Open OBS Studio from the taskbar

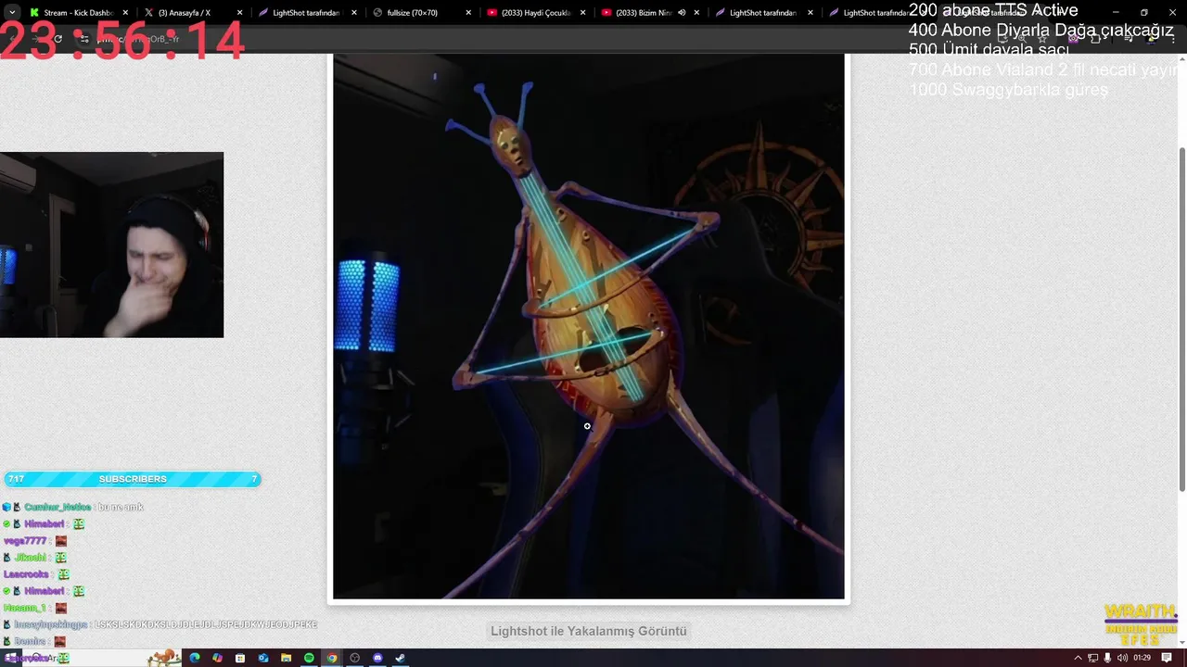click(354, 658)
